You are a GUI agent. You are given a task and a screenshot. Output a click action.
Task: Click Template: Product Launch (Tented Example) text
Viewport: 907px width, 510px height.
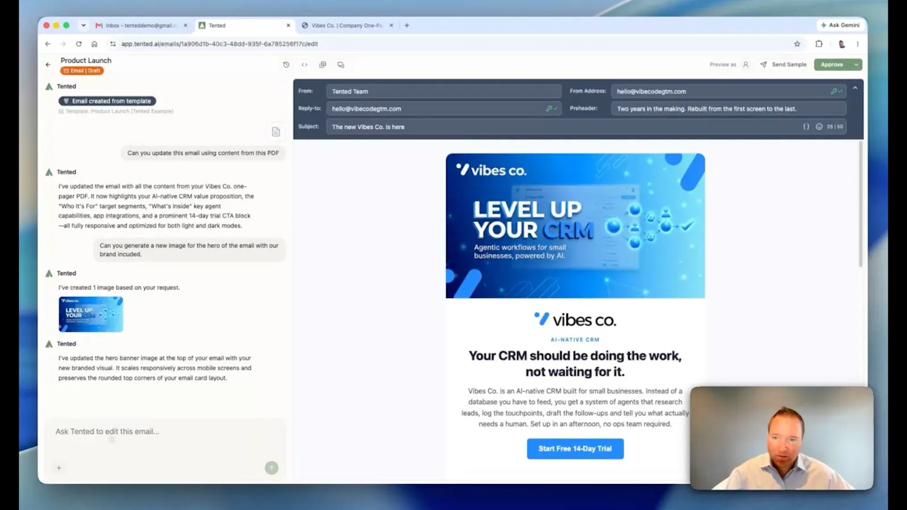(x=119, y=112)
